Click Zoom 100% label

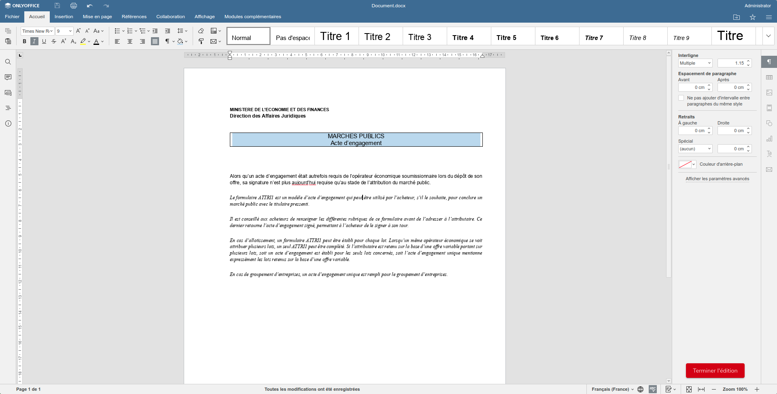pos(735,389)
